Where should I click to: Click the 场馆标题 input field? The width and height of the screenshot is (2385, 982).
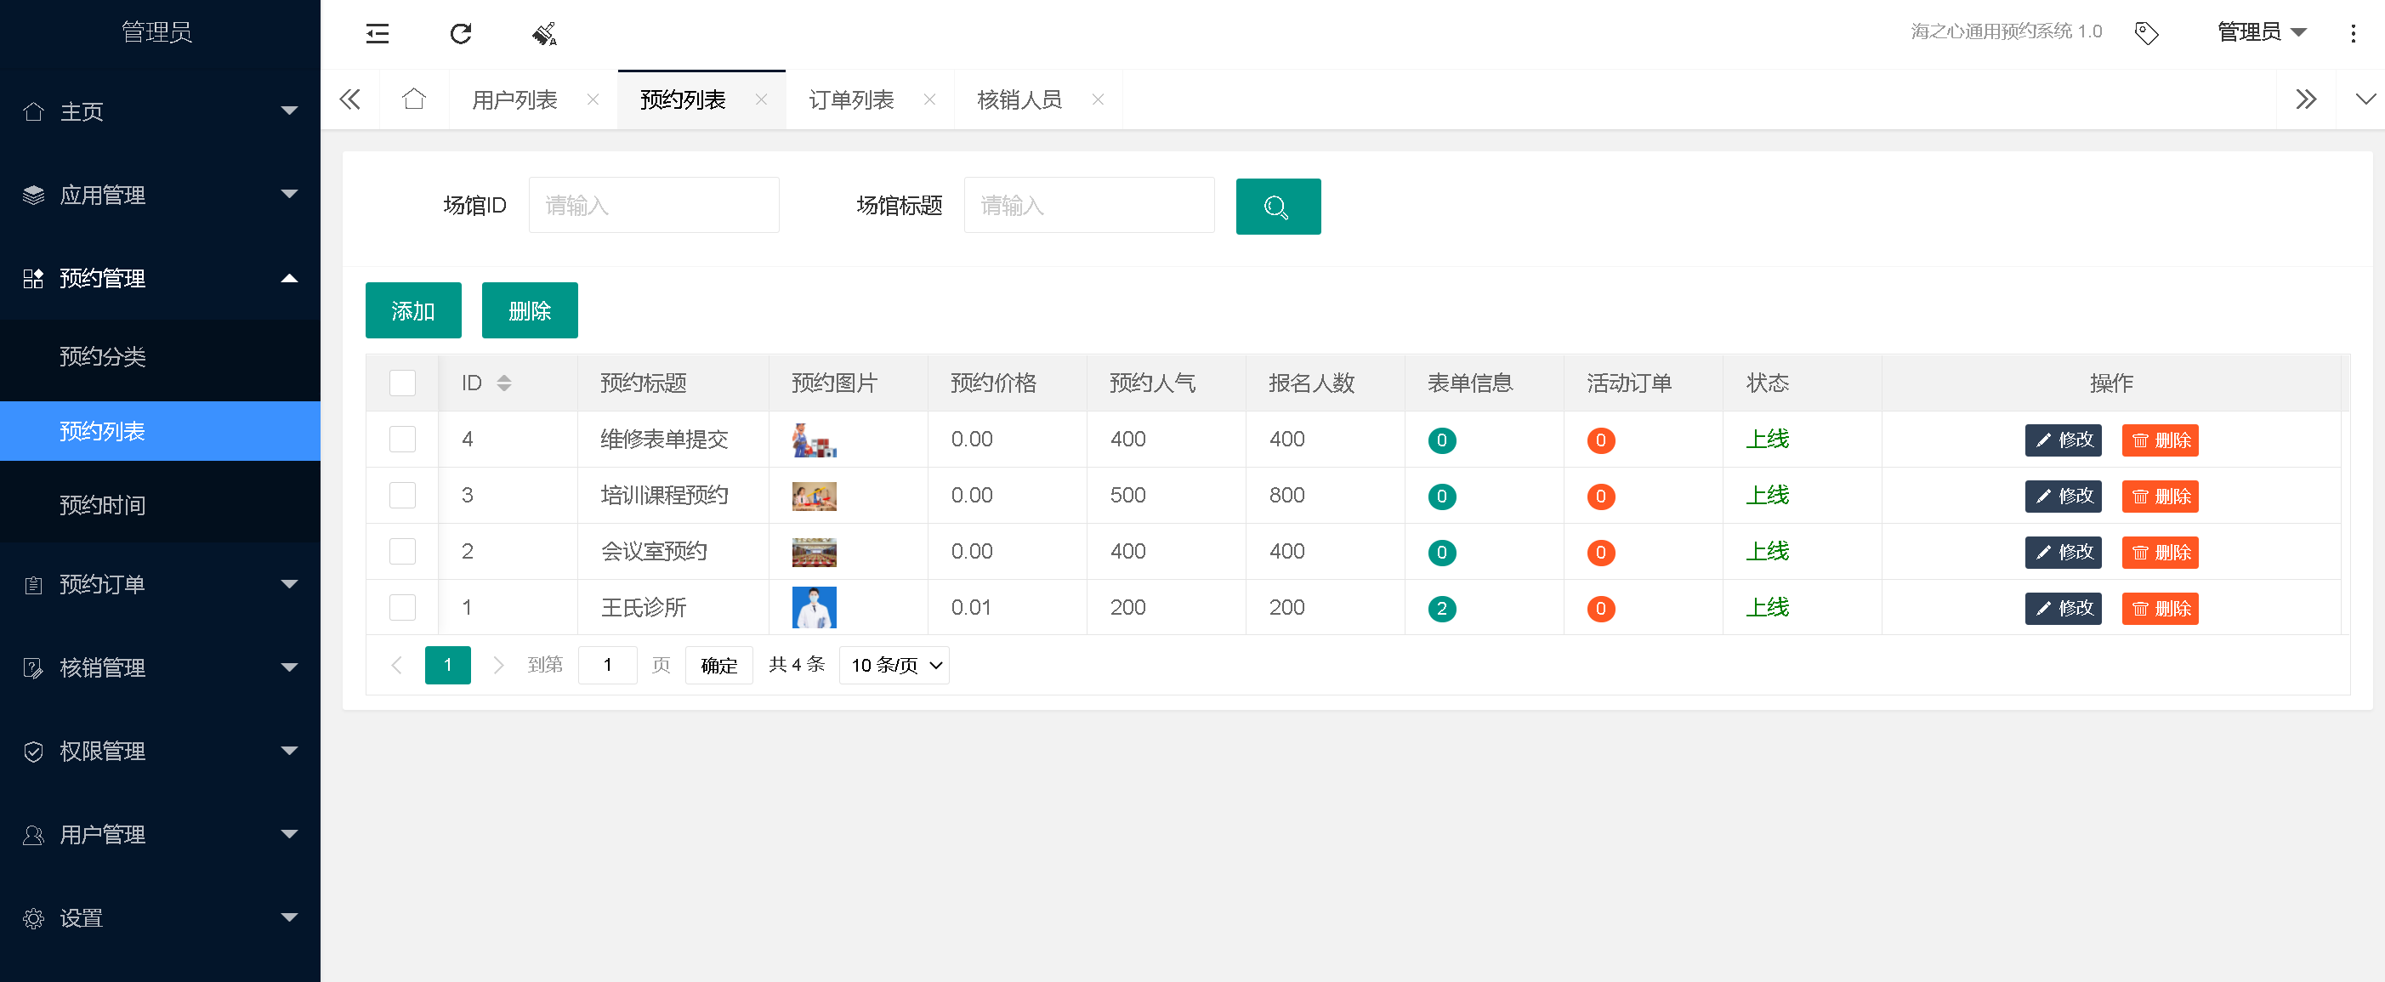point(1087,206)
